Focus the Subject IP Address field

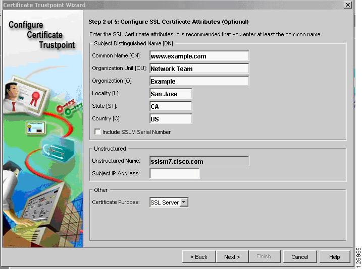click(x=175, y=173)
